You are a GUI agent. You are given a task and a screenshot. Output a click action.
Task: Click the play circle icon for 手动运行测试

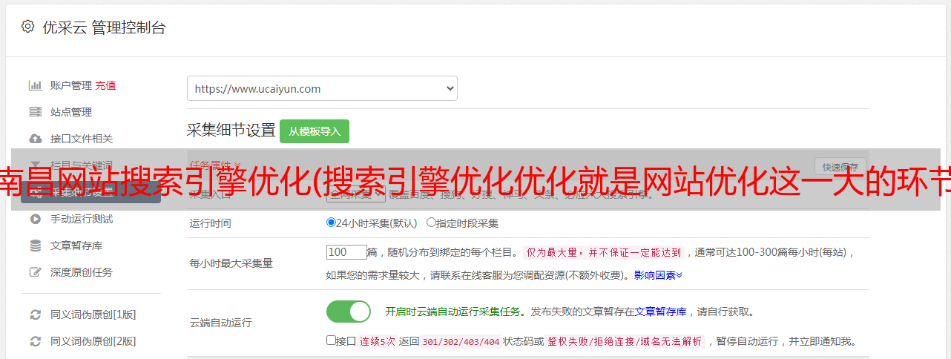(x=35, y=219)
